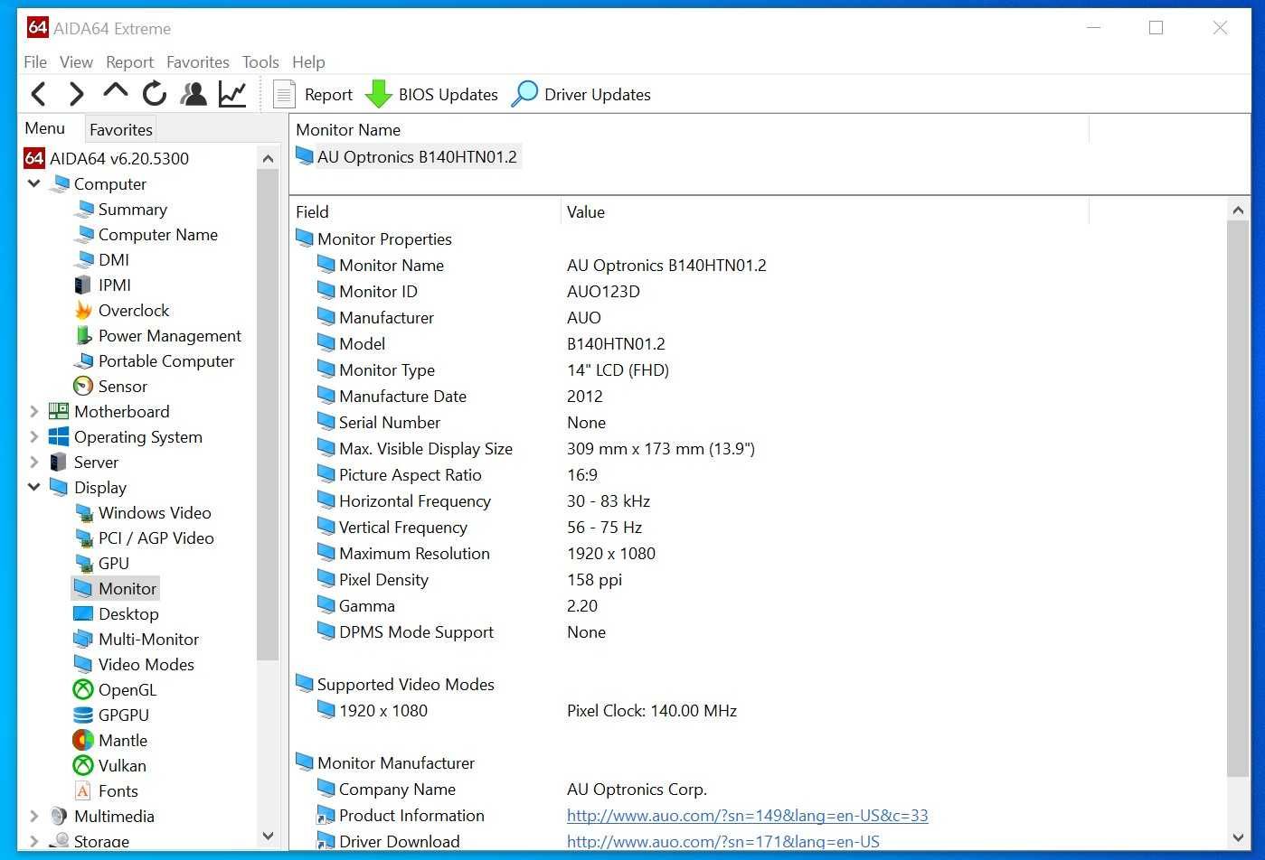
Task: Select the Overclock flame icon in tree
Action: point(83,311)
